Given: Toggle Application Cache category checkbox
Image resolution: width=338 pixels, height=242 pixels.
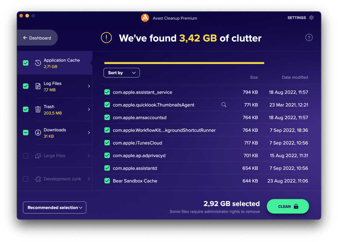Looking at the screenshot, I should [x=26, y=63].
